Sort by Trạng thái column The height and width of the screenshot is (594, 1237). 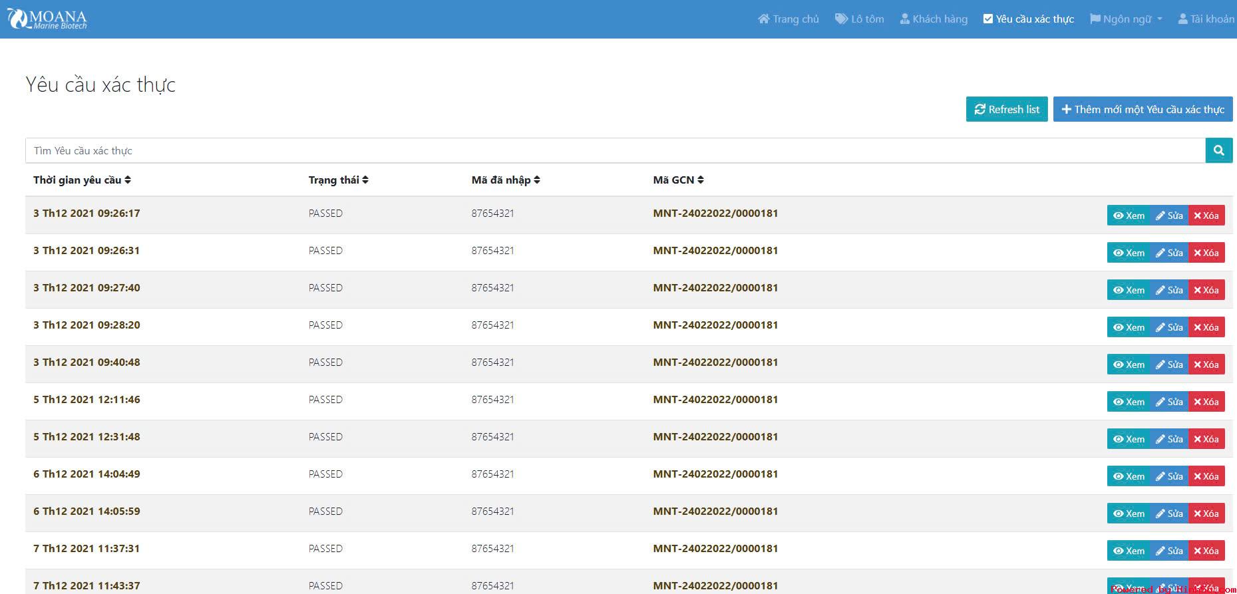pos(338,180)
